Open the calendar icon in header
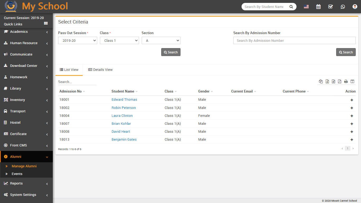The image size is (361, 203). pos(318,7)
